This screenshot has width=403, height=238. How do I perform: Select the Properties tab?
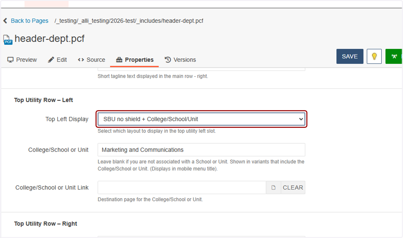point(135,60)
